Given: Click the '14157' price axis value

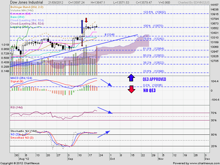Looking at the screenshot, I should (215, 5).
